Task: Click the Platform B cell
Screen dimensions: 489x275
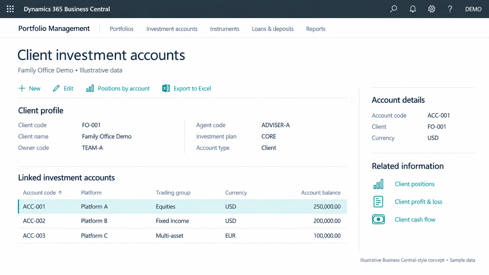Action: (94, 221)
